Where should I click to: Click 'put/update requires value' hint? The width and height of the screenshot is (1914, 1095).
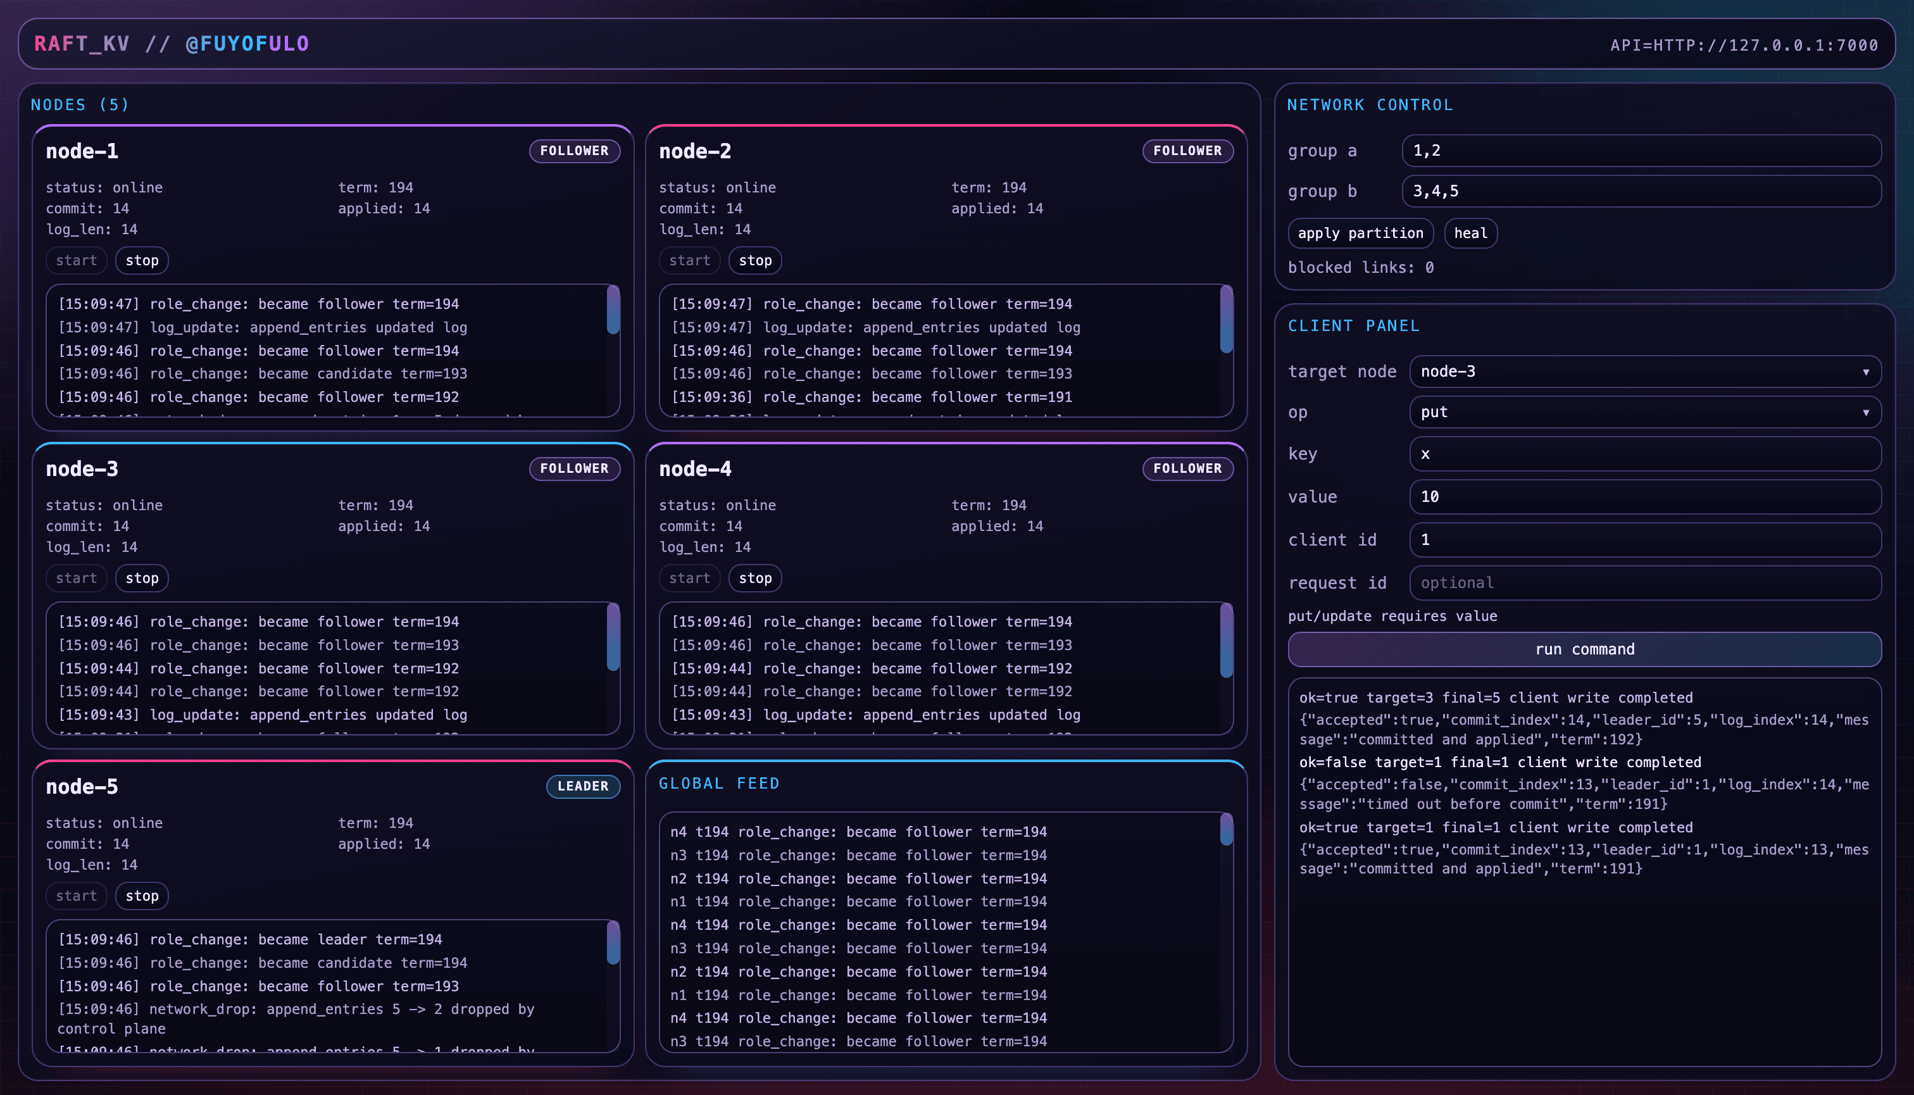(1392, 616)
